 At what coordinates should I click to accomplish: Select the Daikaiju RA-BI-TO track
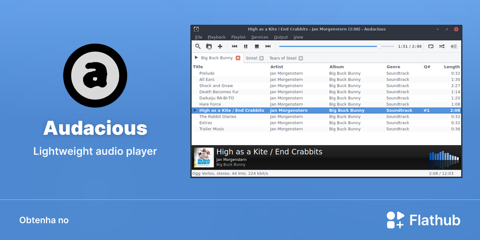tap(326, 98)
